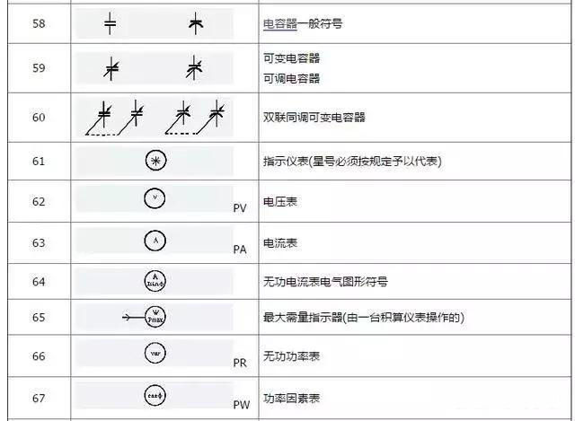Select the PW letter code label
This screenshot has height=421, width=575.
coord(240,404)
